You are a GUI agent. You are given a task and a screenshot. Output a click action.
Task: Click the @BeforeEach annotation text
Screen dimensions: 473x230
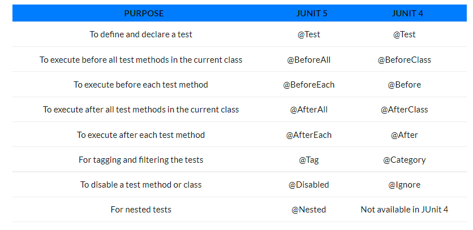click(308, 85)
